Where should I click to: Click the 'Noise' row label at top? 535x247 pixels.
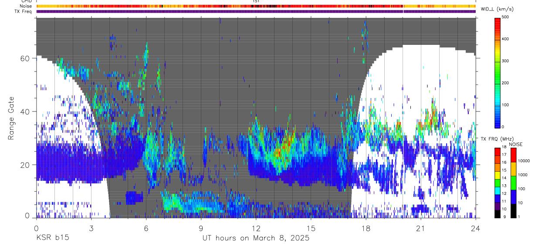pyautogui.click(x=26, y=6)
